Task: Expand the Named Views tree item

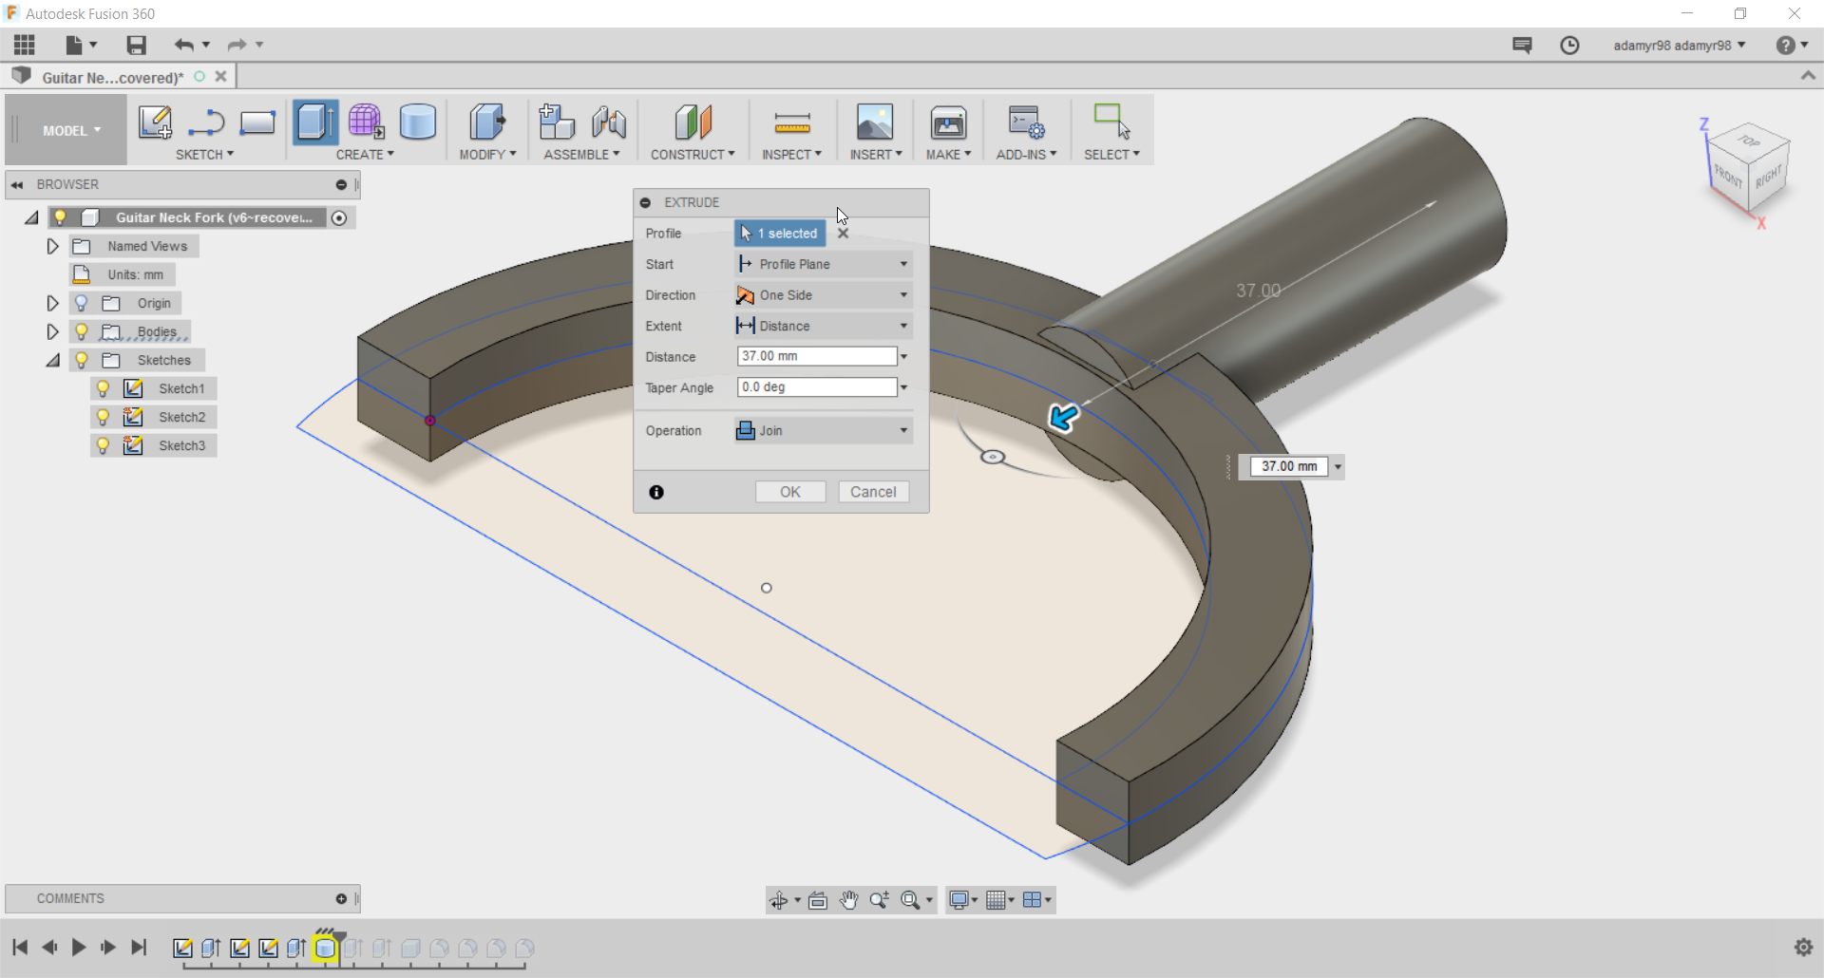Action: click(52, 246)
